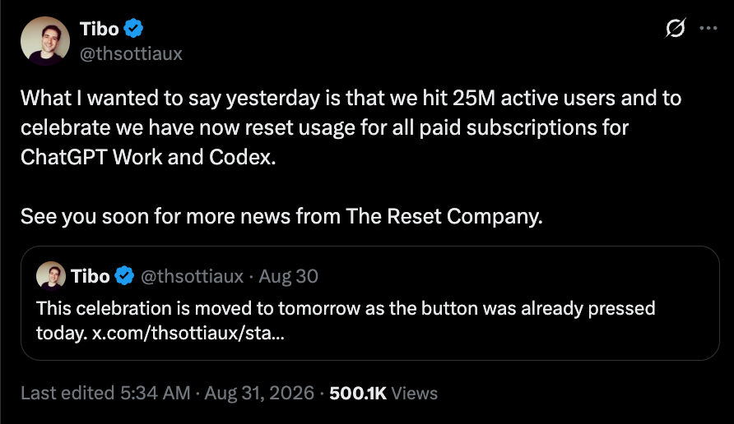Open the Grok explain-this-post icon

pyautogui.click(x=675, y=29)
